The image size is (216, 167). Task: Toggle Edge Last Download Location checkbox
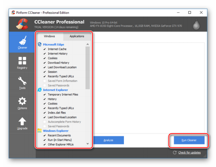[x=44, y=67]
